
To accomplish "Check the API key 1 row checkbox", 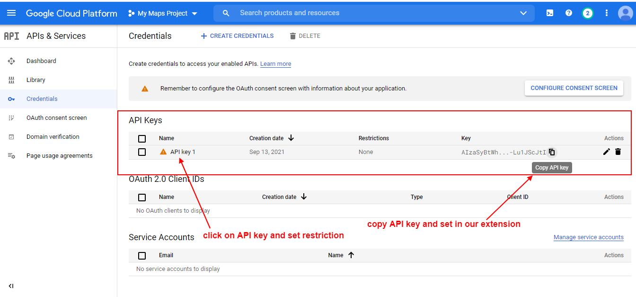I will coord(142,152).
